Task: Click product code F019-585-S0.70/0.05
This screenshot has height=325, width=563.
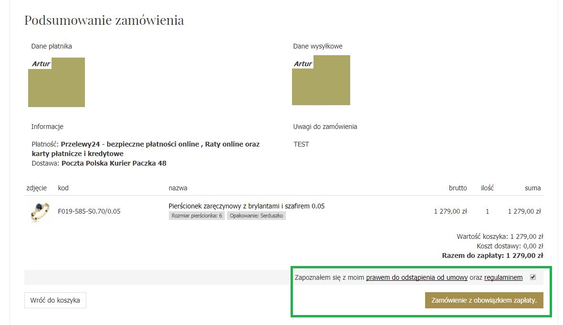Action: 89,211
